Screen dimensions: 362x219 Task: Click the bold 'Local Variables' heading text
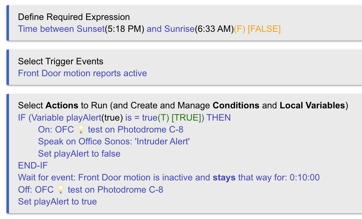tap(312, 105)
